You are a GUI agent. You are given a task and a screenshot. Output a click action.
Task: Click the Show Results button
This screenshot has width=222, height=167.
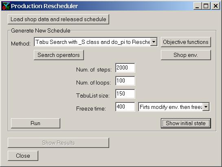[58, 143]
